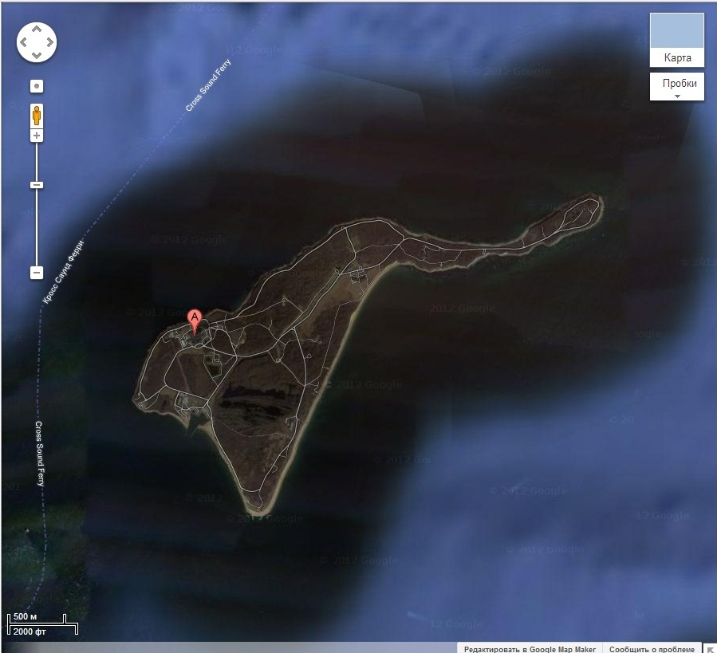
Task: Pan the map right with the right arrow
Action: pyautogui.click(x=49, y=42)
